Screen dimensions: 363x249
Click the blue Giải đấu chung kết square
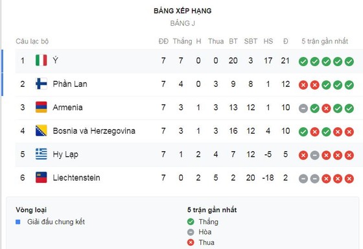click(x=18, y=222)
